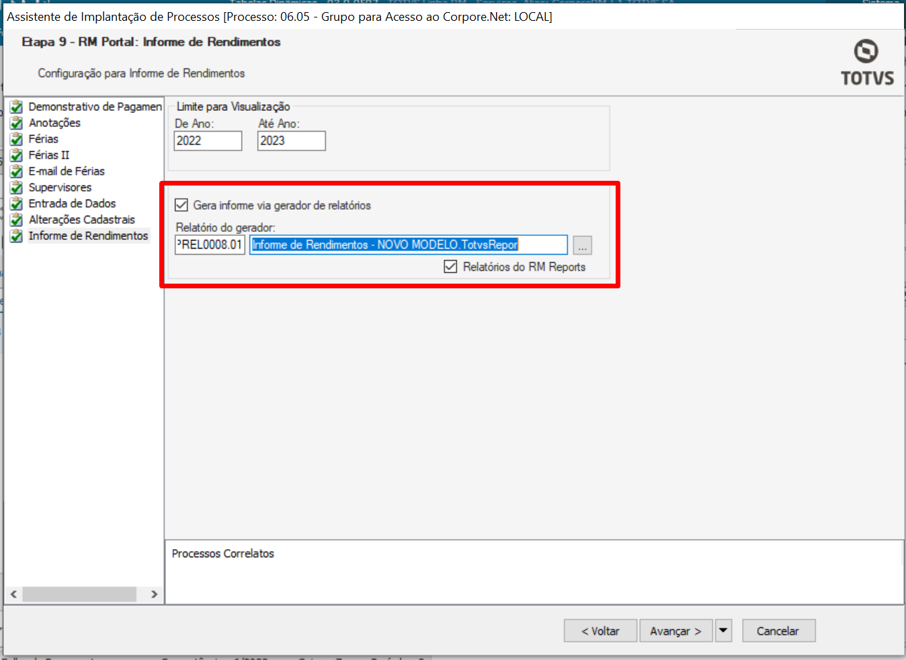Click the checkmark icon beside Supervisores
This screenshot has height=660, width=906.
[x=17, y=188]
